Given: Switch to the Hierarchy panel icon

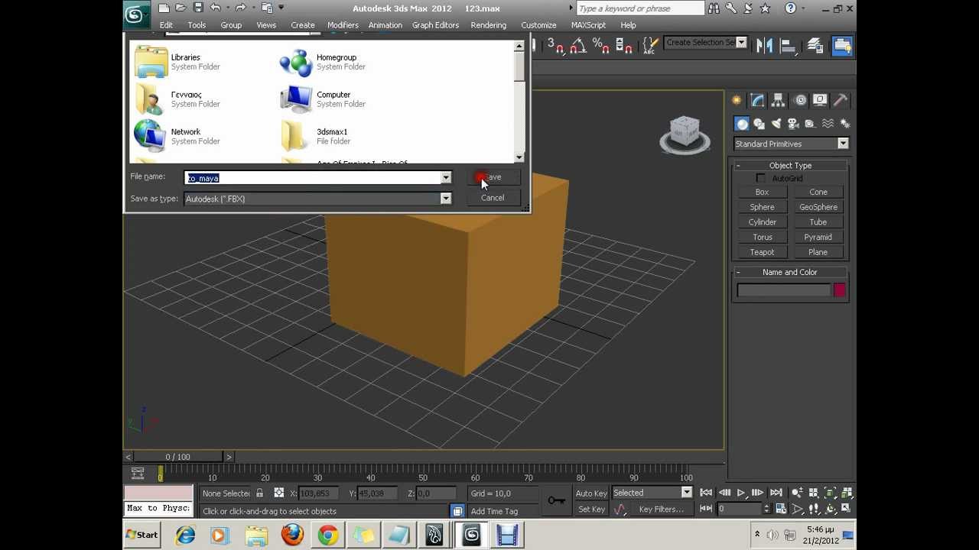Looking at the screenshot, I should 778,100.
